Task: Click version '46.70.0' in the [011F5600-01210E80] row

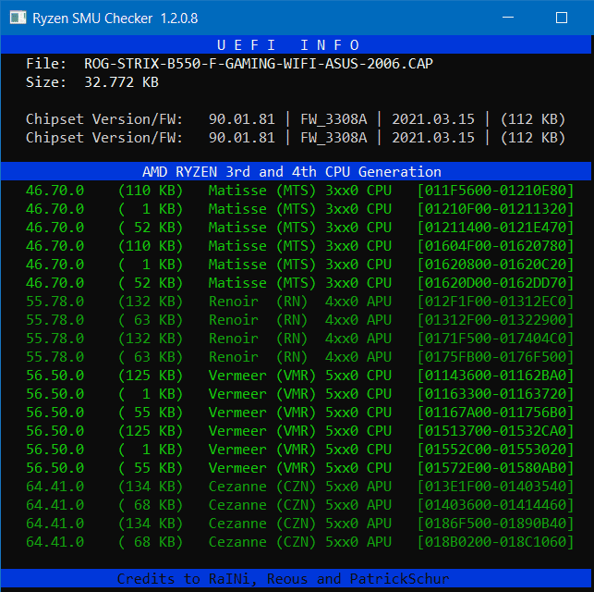Action: [x=55, y=191]
